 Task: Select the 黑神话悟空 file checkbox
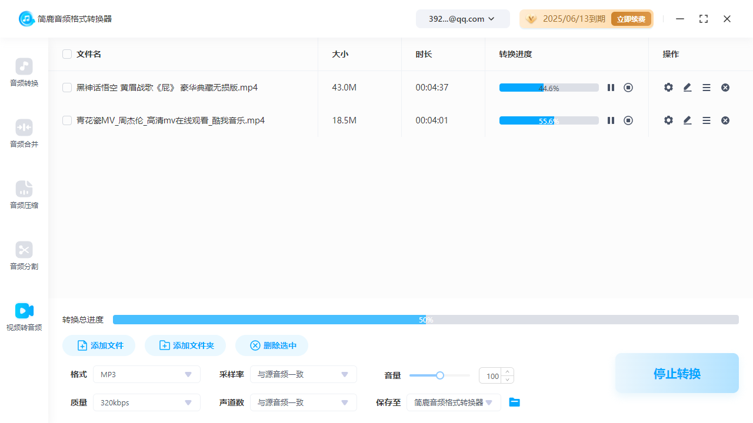67,87
